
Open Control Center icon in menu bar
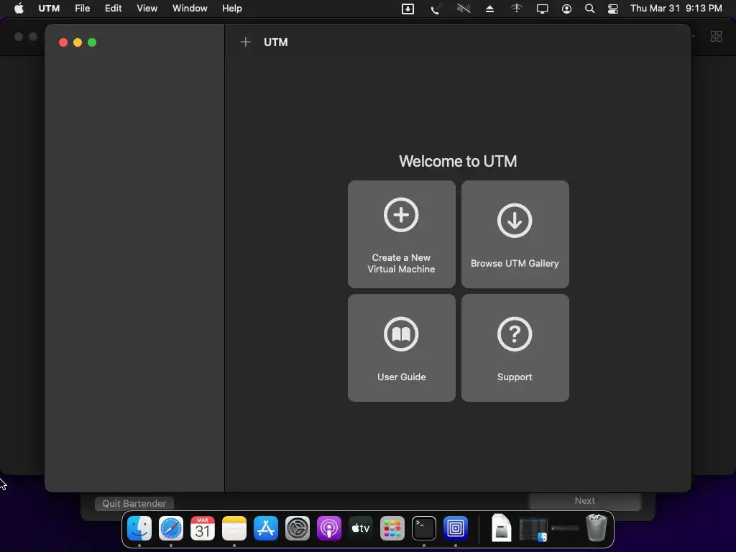coord(613,9)
